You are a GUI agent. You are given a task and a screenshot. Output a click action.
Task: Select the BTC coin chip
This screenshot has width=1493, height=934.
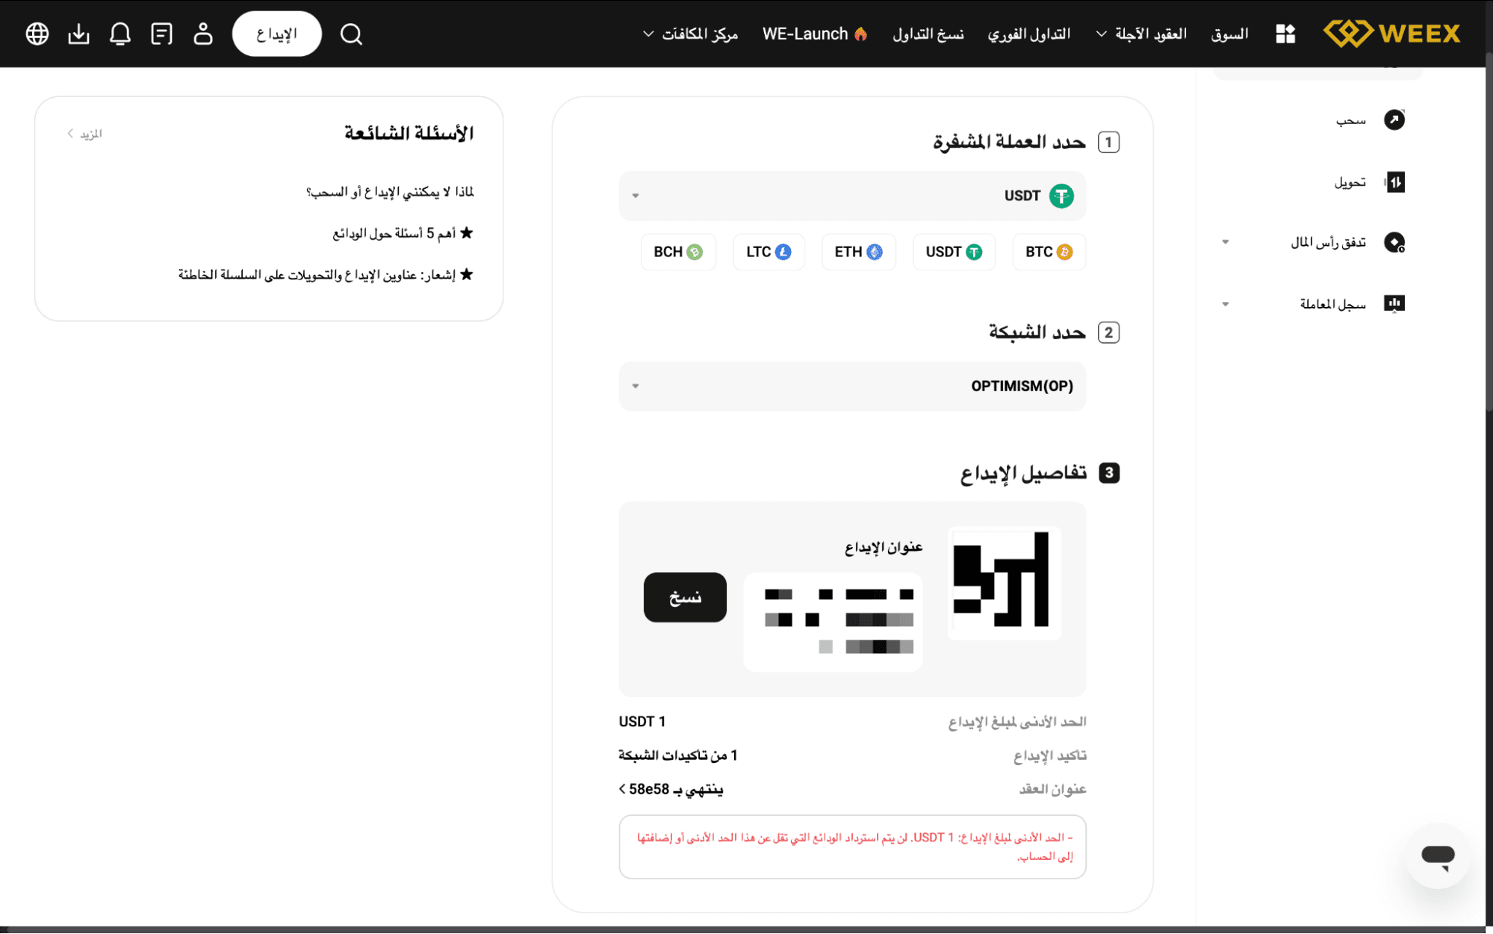click(1048, 252)
